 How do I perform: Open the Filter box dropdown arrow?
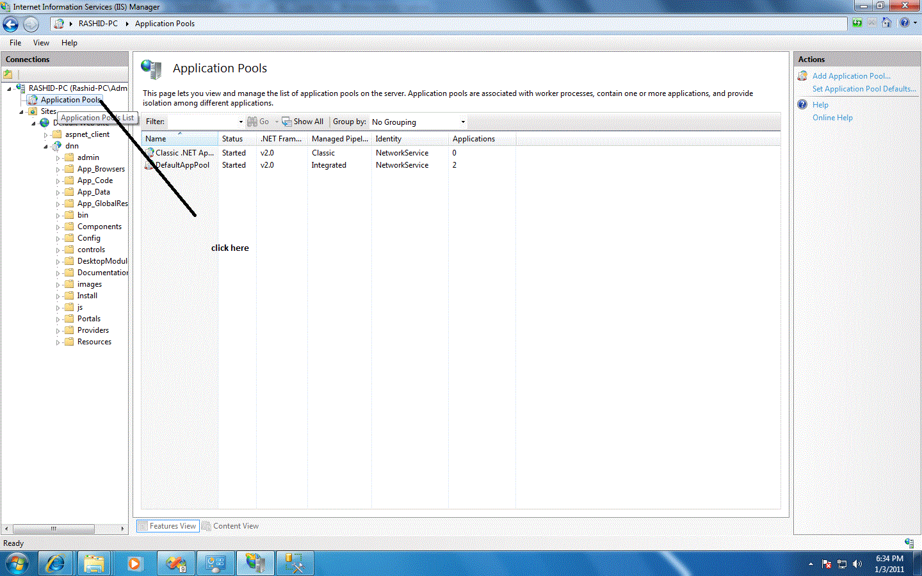coord(241,122)
